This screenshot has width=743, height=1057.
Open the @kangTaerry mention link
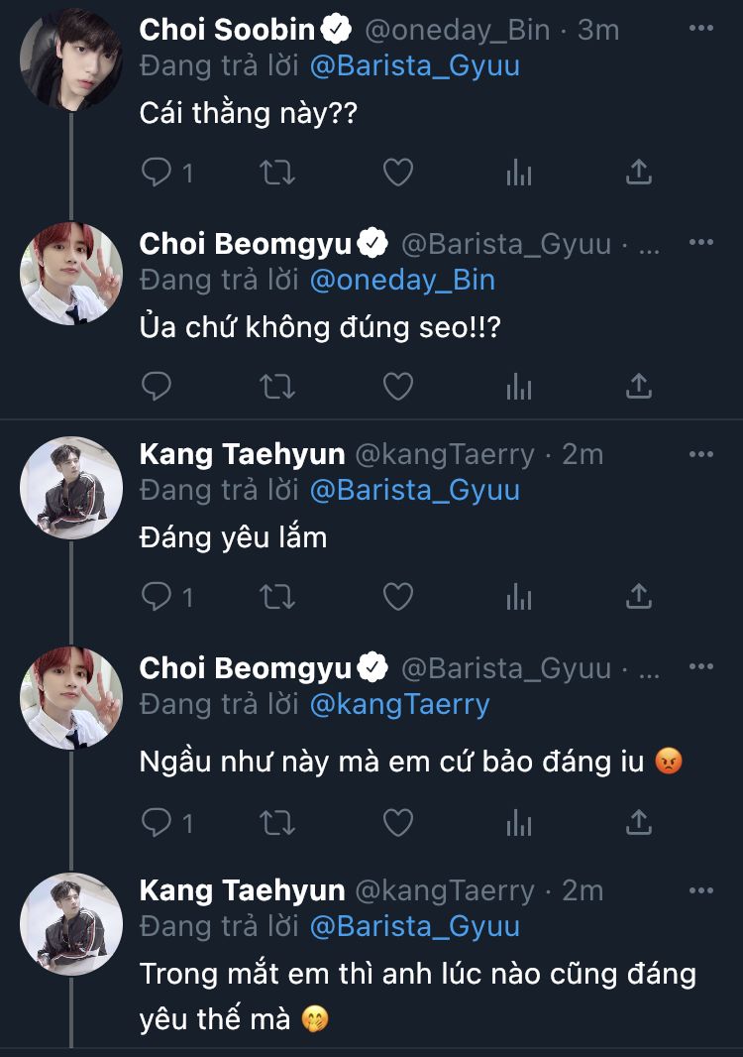(x=399, y=704)
